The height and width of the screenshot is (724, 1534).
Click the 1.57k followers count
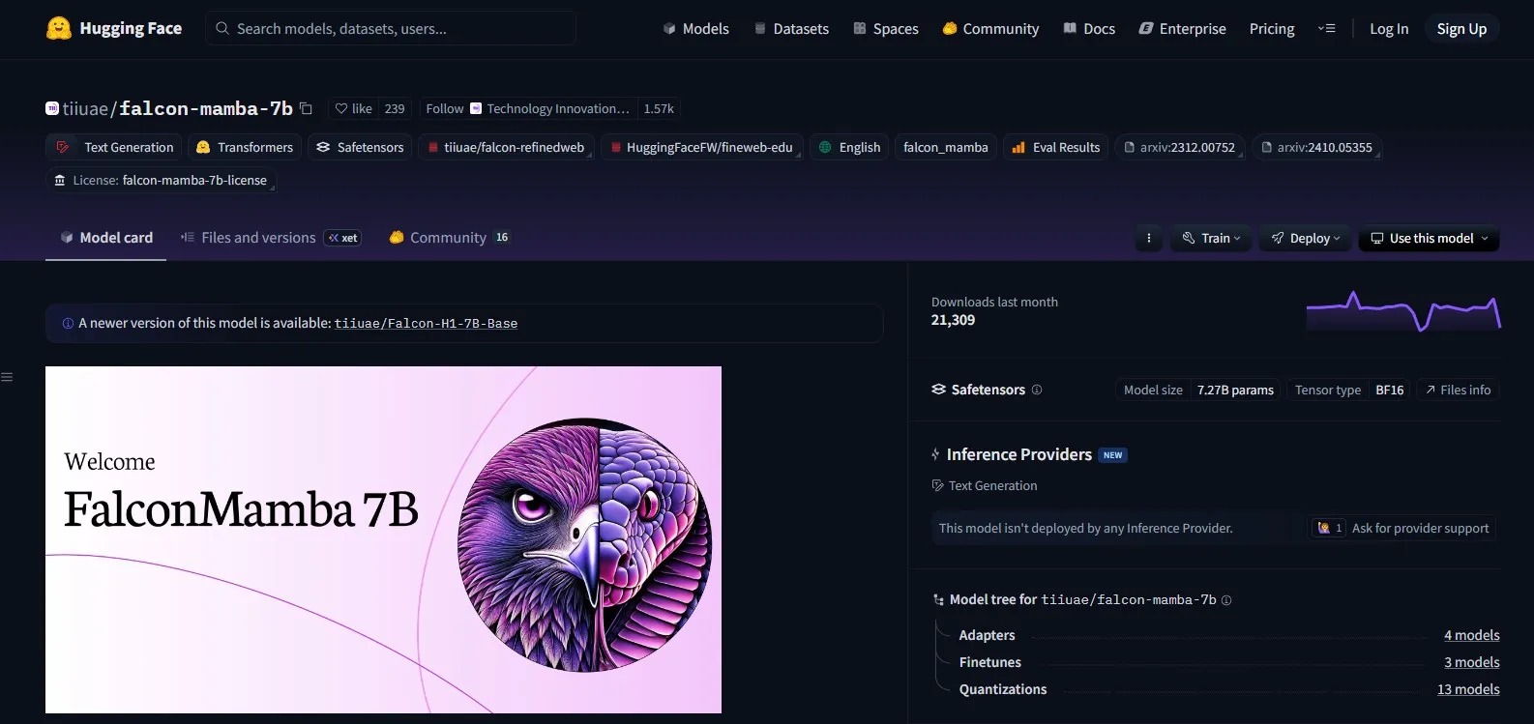point(659,108)
